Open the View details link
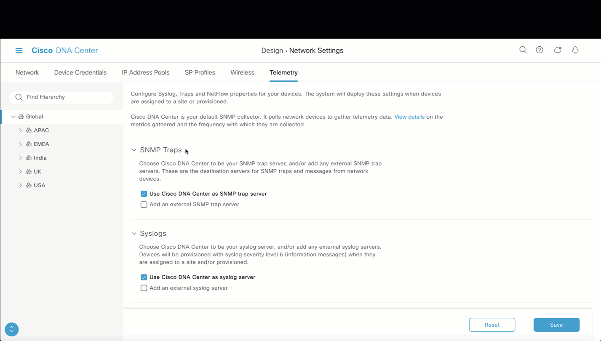 (409, 117)
